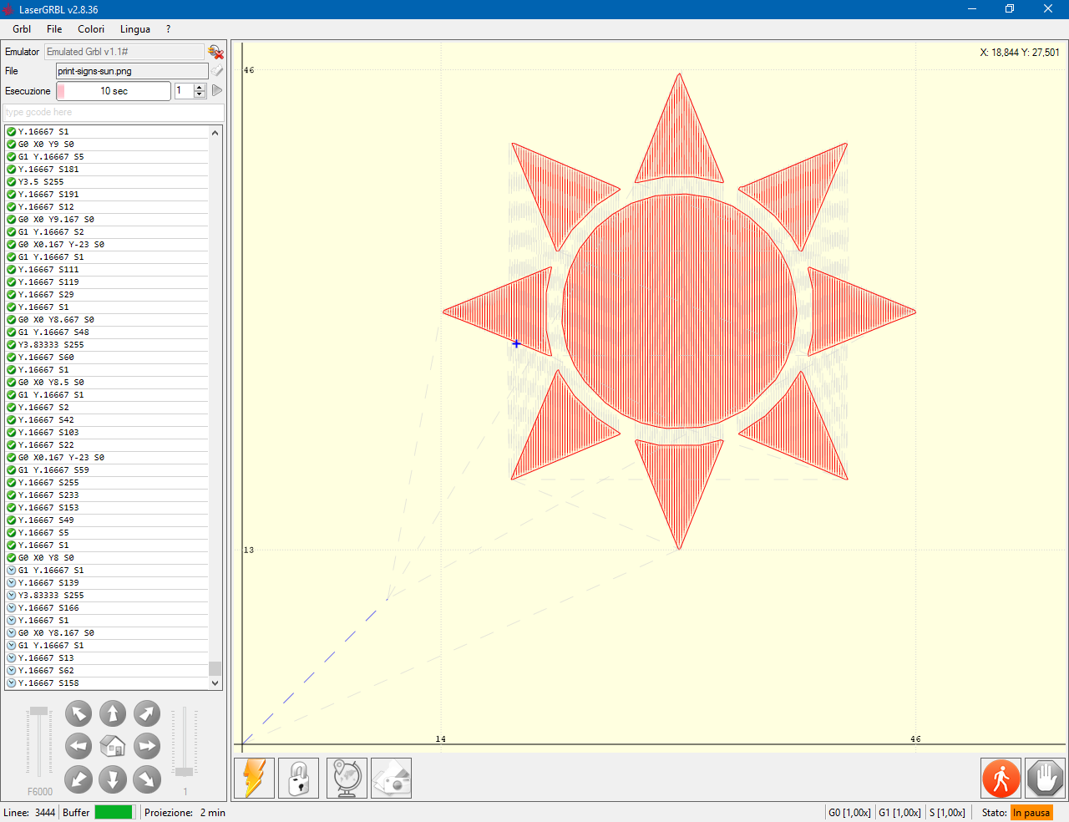
Task: Open the Lingua menu
Action: tap(135, 29)
